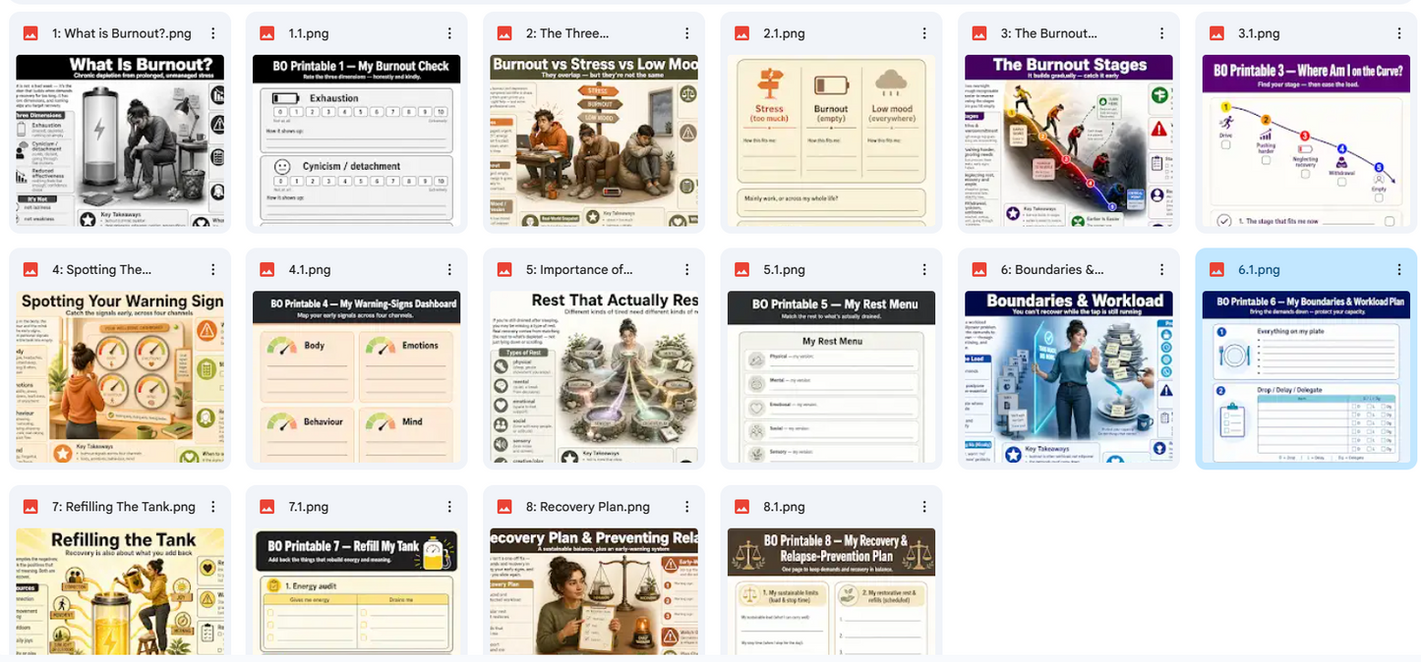Click the file name 8.1.png
The image size is (1421, 662).
784,507
